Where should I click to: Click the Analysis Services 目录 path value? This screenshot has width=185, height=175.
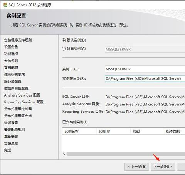(145, 104)
